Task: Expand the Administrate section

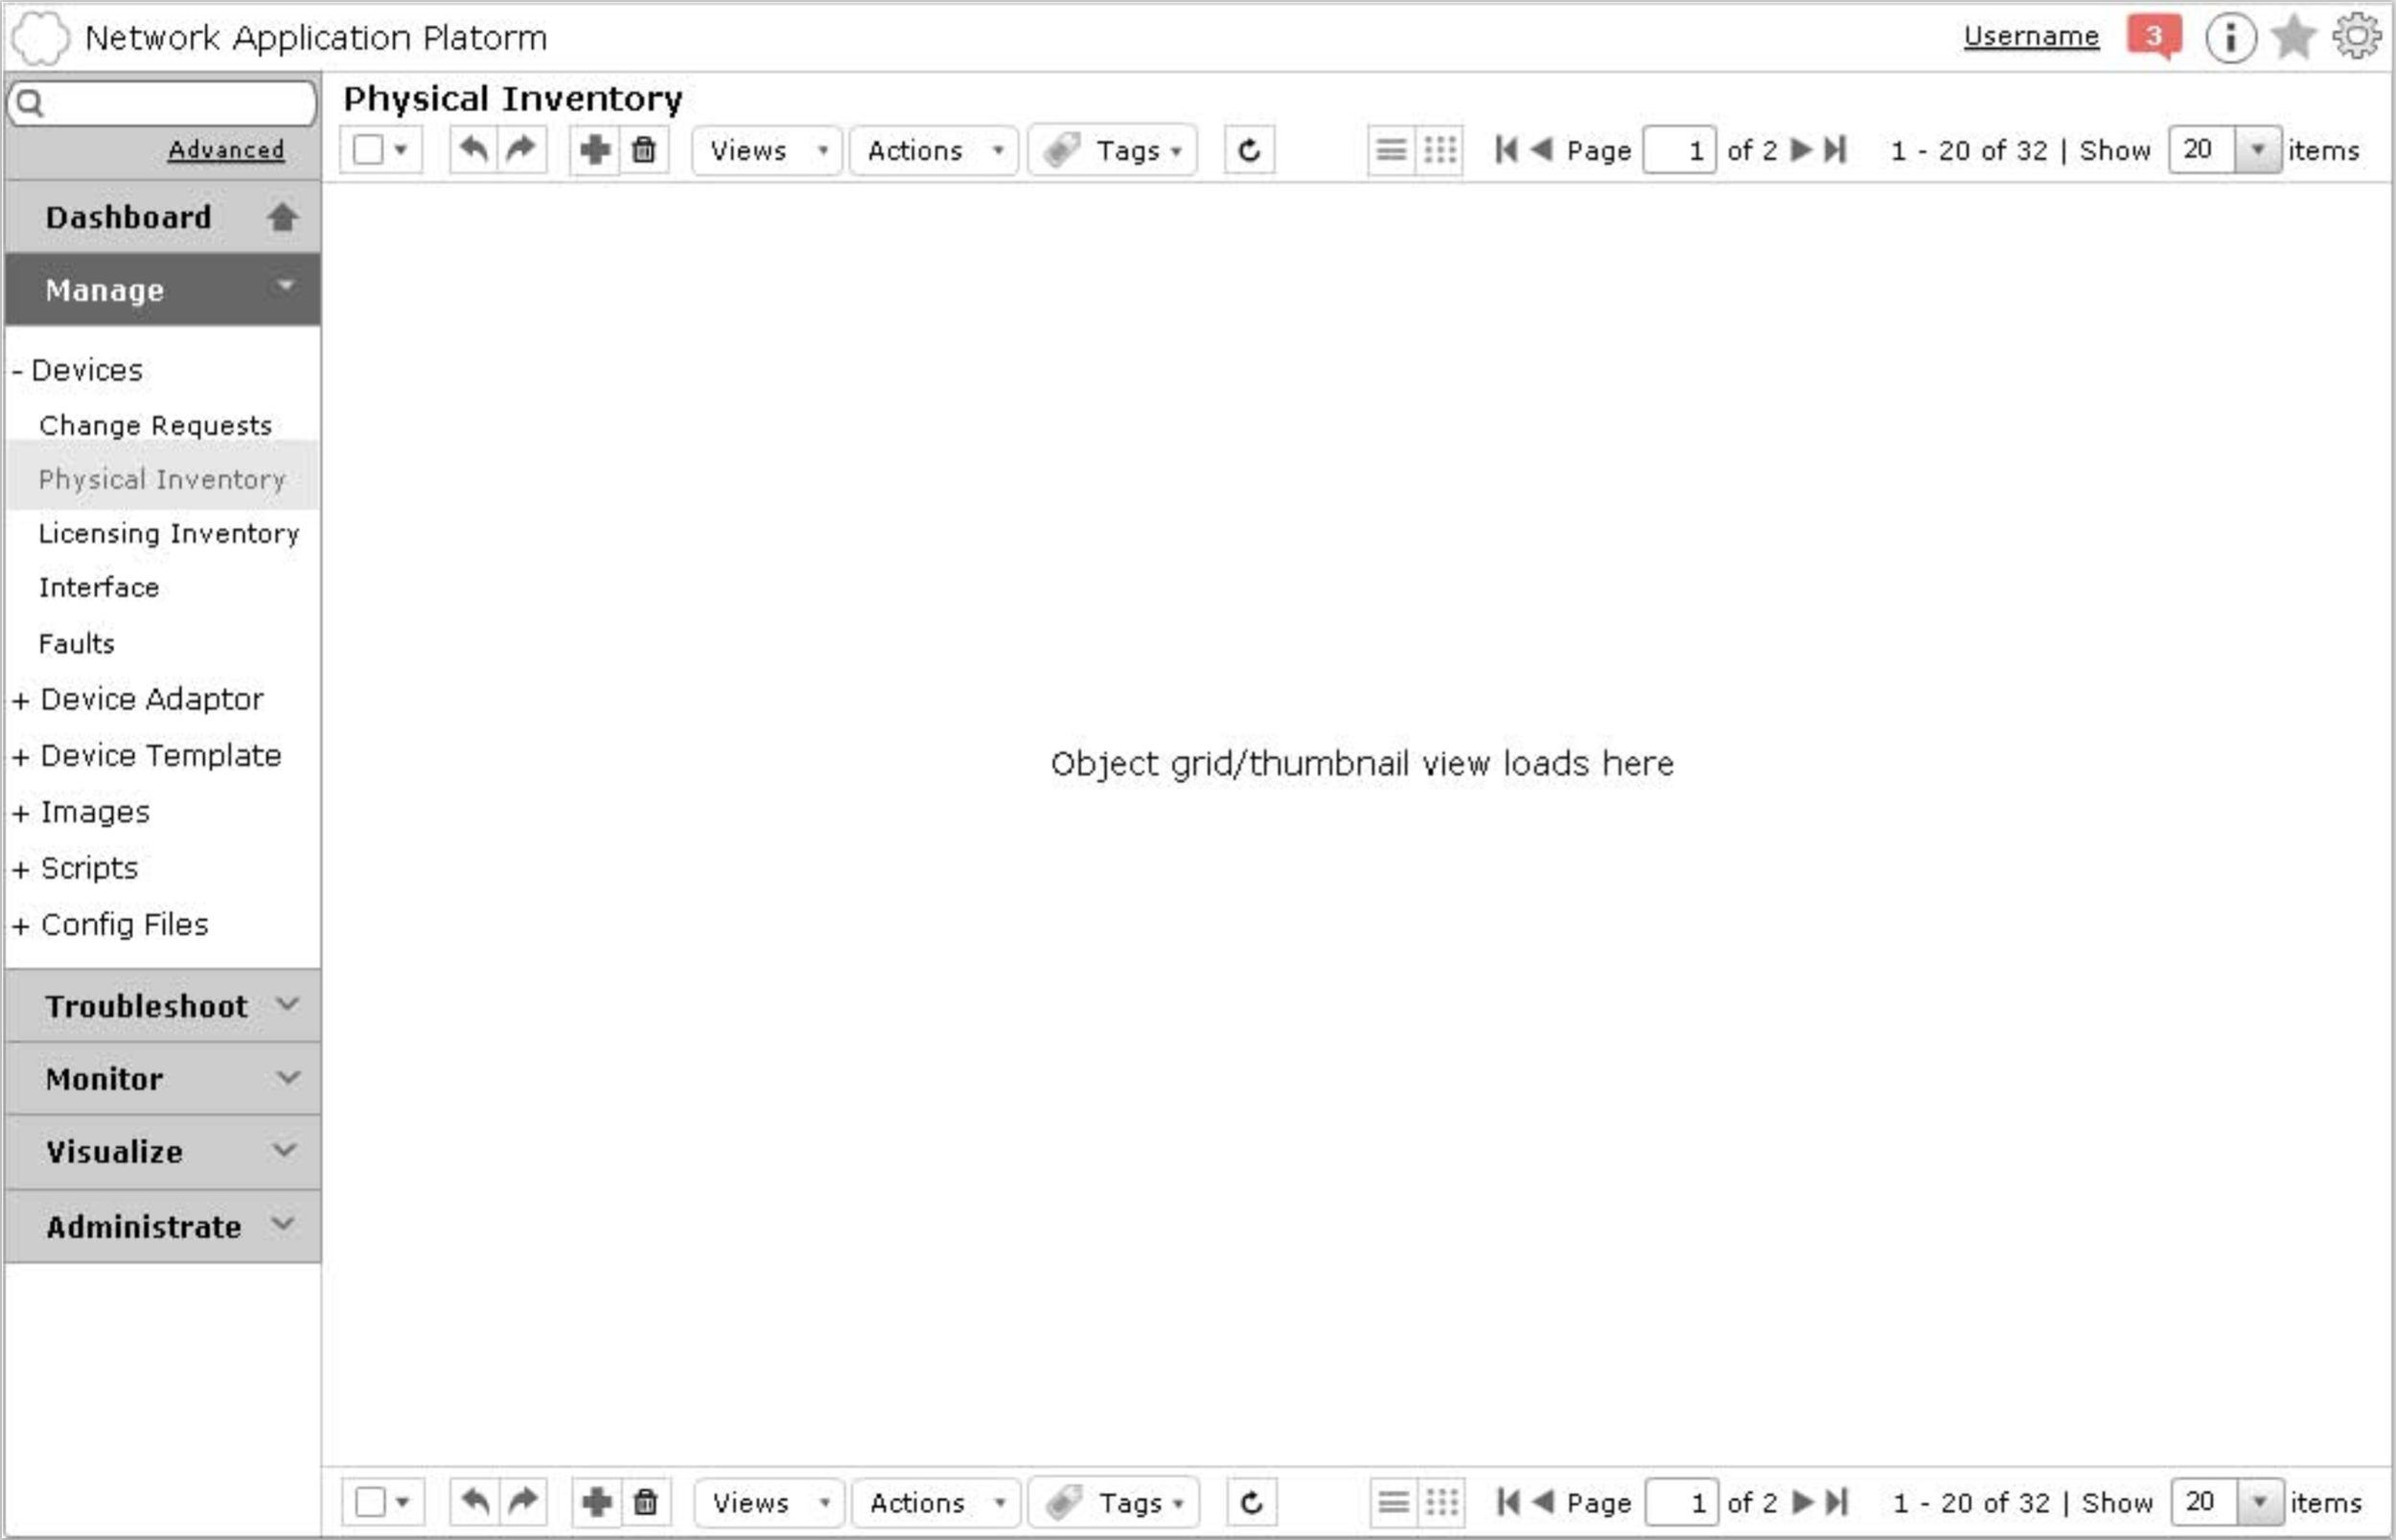Action: [x=163, y=1225]
